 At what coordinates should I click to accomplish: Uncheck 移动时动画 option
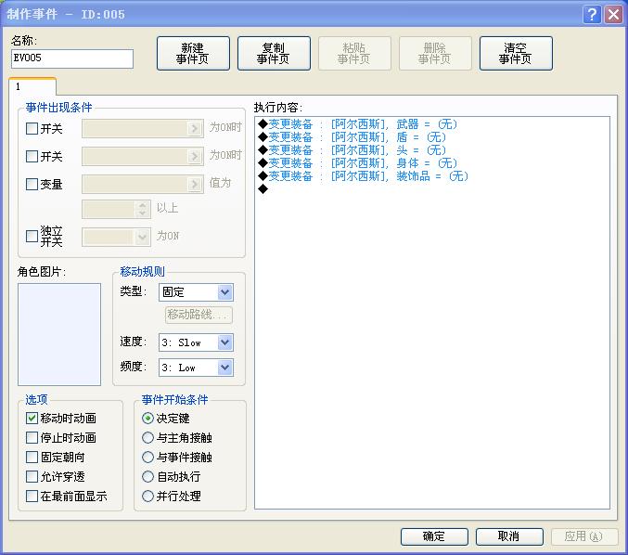[32, 419]
